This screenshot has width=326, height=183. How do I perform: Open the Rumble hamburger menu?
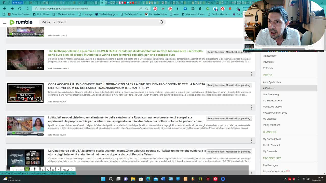(5, 22)
